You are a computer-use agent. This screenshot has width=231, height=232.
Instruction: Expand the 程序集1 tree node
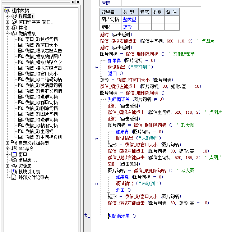(x=7, y=16)
